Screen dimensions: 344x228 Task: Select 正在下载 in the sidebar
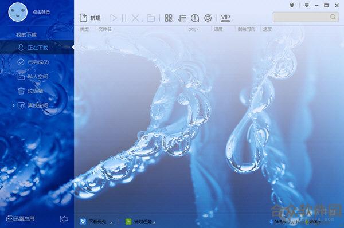click(x=37, y=48)
